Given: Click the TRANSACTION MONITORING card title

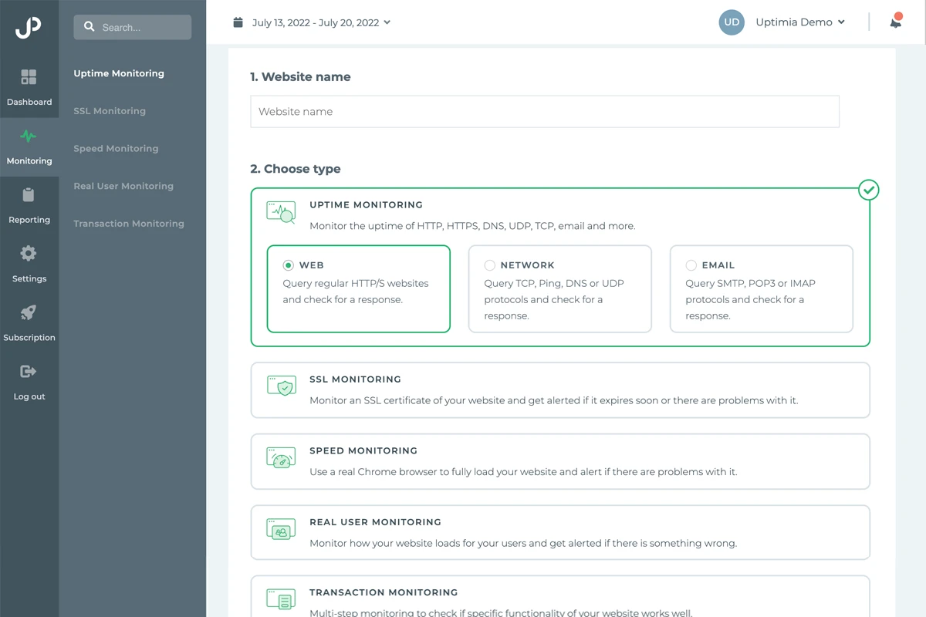Looking at the screenshot, I should [384, 592].
